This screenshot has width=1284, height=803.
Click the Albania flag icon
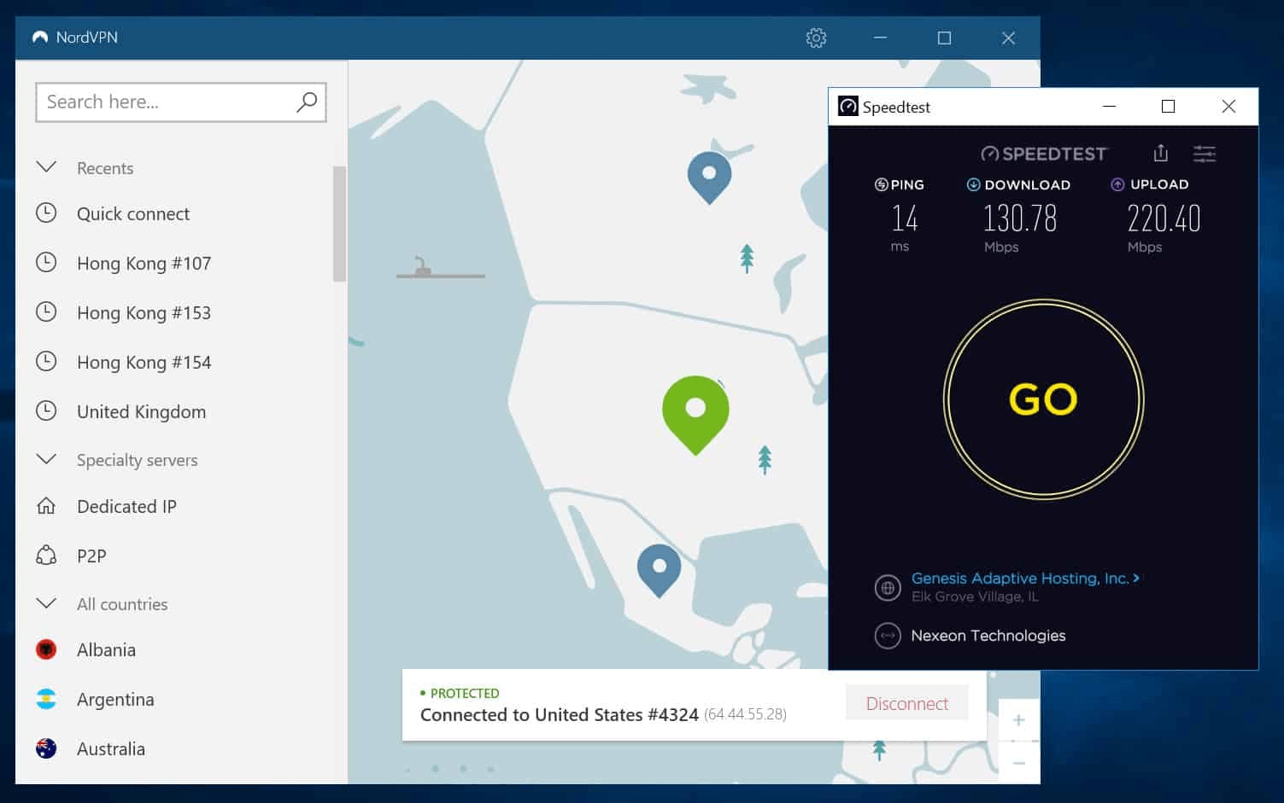click(x=47, y=649)
